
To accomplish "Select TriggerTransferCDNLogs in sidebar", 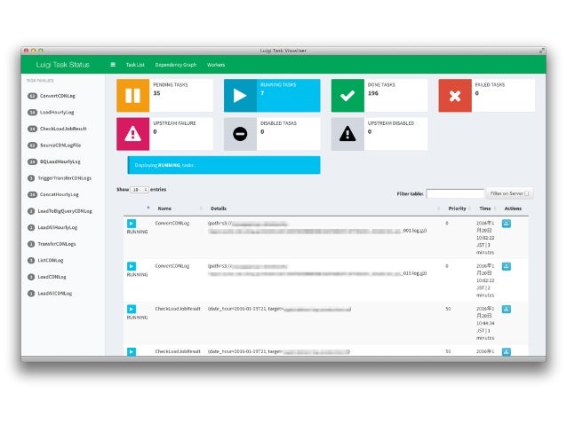I will coord(64,178).
